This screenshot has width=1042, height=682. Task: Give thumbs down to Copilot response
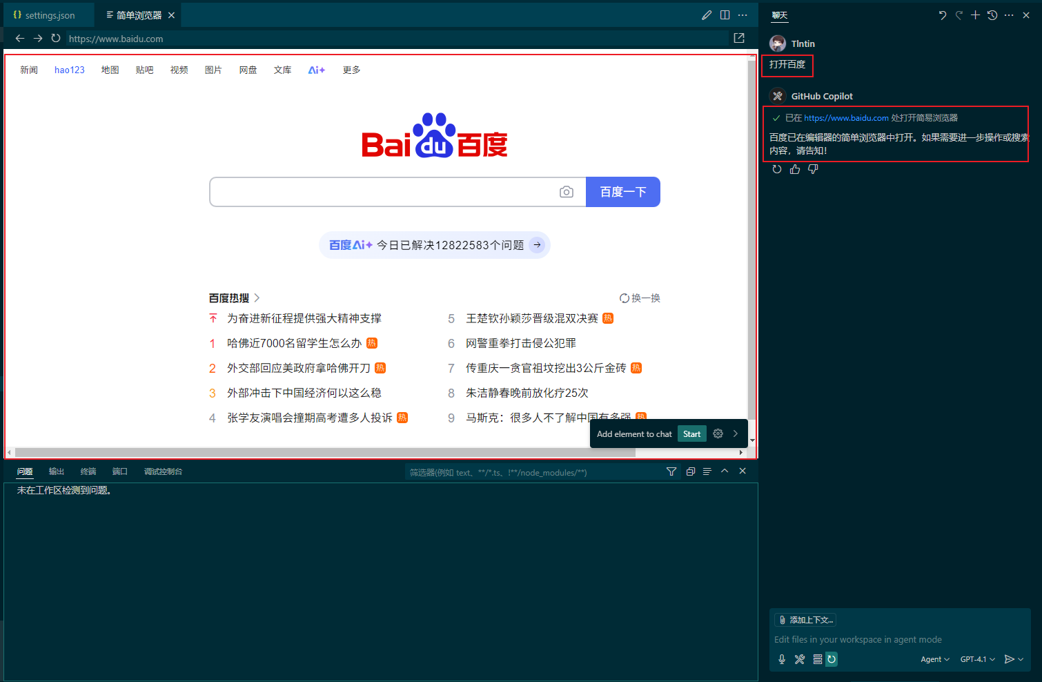[813, 169]
